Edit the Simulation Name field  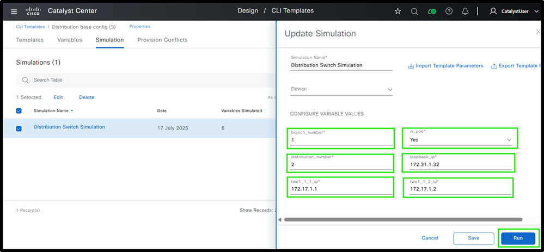click(342, 65)
